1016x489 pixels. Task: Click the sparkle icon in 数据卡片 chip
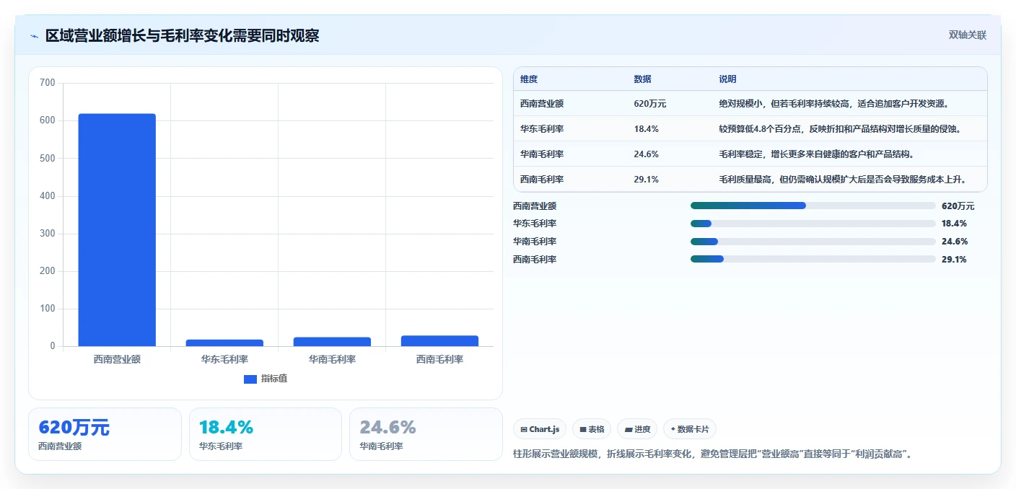tap(673, 429)
